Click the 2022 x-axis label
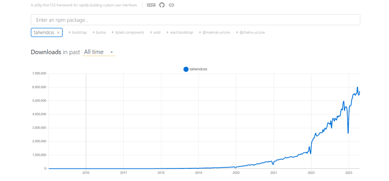 click(x=311, y=173)
